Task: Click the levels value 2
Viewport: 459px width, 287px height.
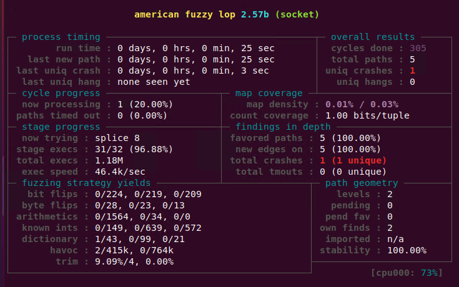Action: [x=390, y=194]
